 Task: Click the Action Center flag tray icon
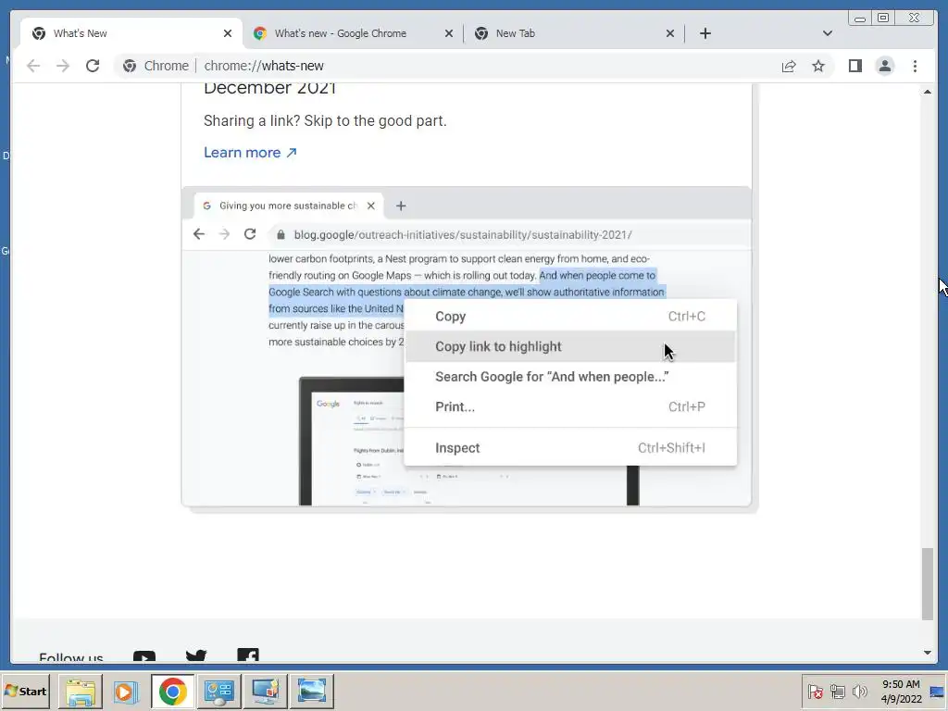pos(815,691)
